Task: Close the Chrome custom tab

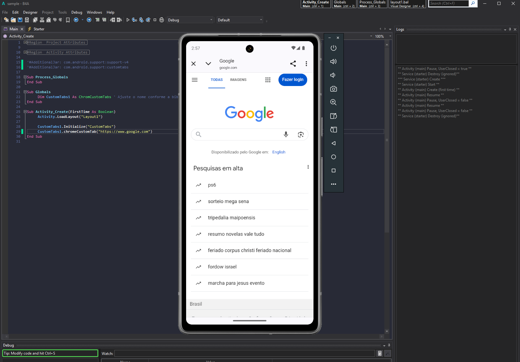Action: tap(194, 64)
